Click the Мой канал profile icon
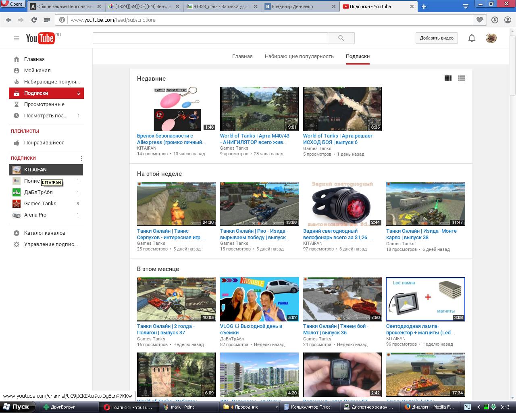 point(17,71)
